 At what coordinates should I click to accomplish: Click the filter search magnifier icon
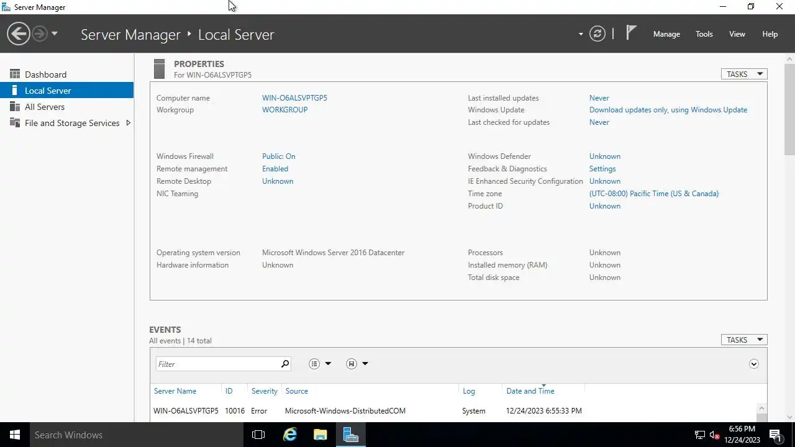point(285,364)
